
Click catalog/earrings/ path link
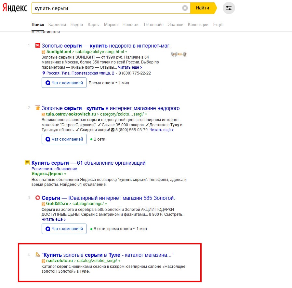click(88, 204)
